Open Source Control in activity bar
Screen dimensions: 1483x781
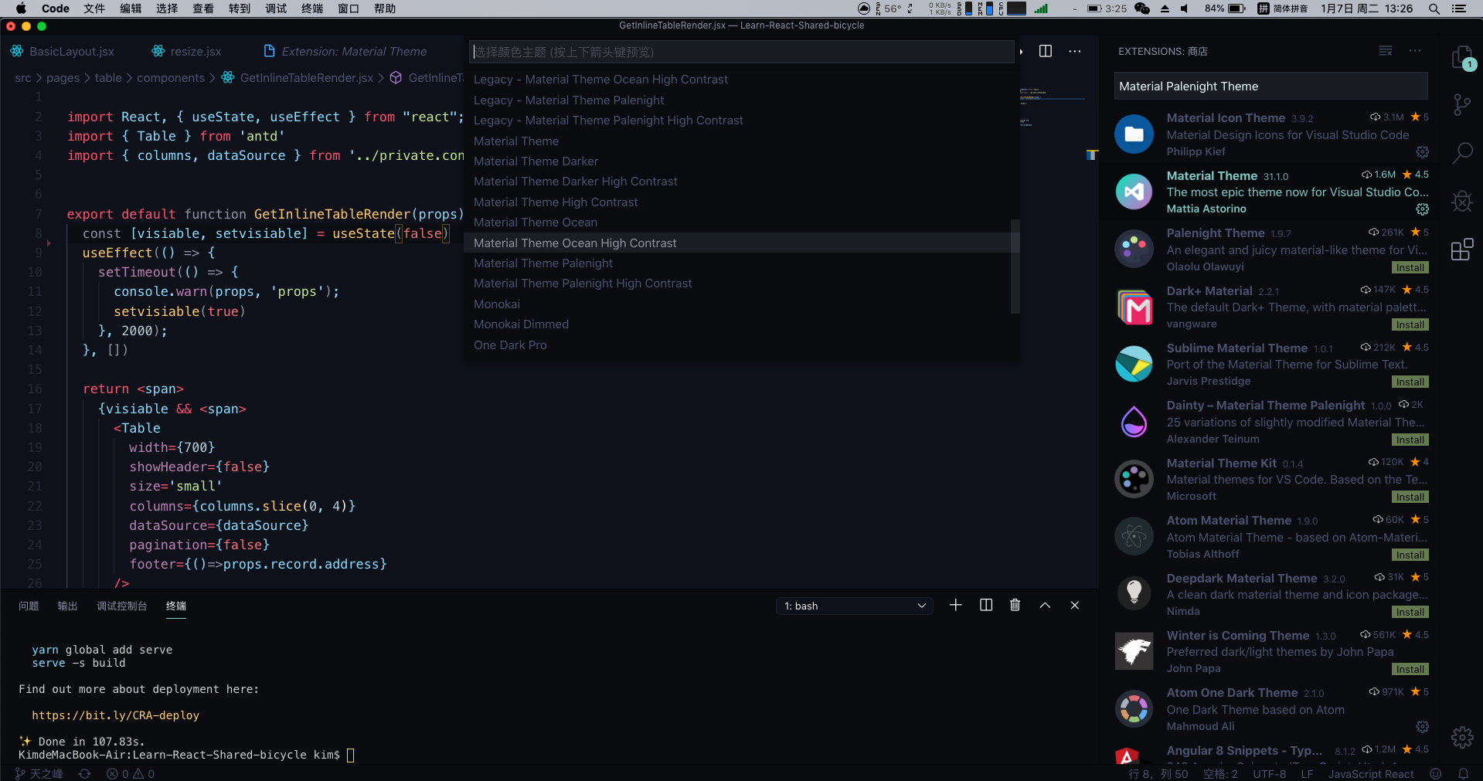tap(1461, 105)
